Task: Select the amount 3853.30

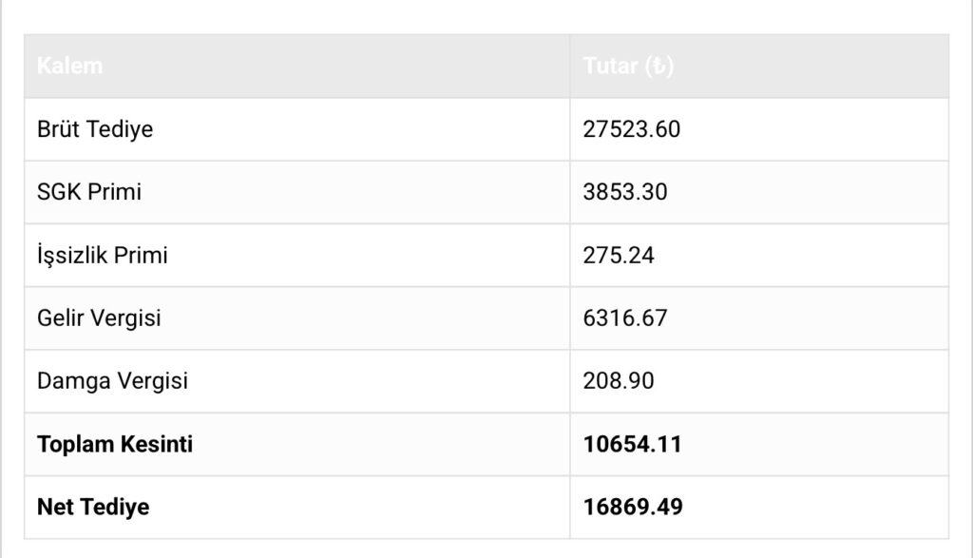Action: [x=625, y=192]
